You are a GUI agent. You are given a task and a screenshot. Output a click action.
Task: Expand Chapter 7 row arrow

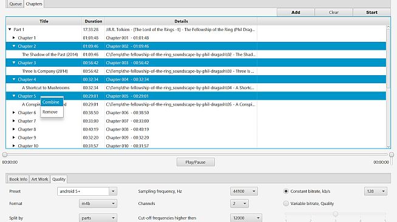click(14, 121)
